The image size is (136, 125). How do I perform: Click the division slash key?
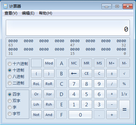pyautogui.click(x=112, y=84)
